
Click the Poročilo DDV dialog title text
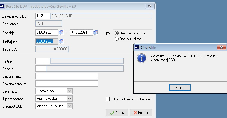click(x=41, y=7)
